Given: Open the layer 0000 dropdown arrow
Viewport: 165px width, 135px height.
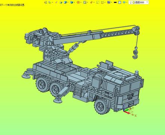Looking at the screenshot, I should click(x=147, y=2).
